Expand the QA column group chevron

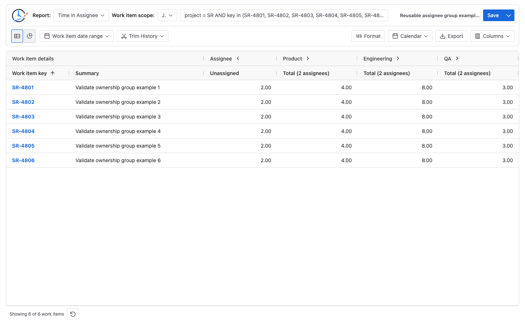pos(457,58)
